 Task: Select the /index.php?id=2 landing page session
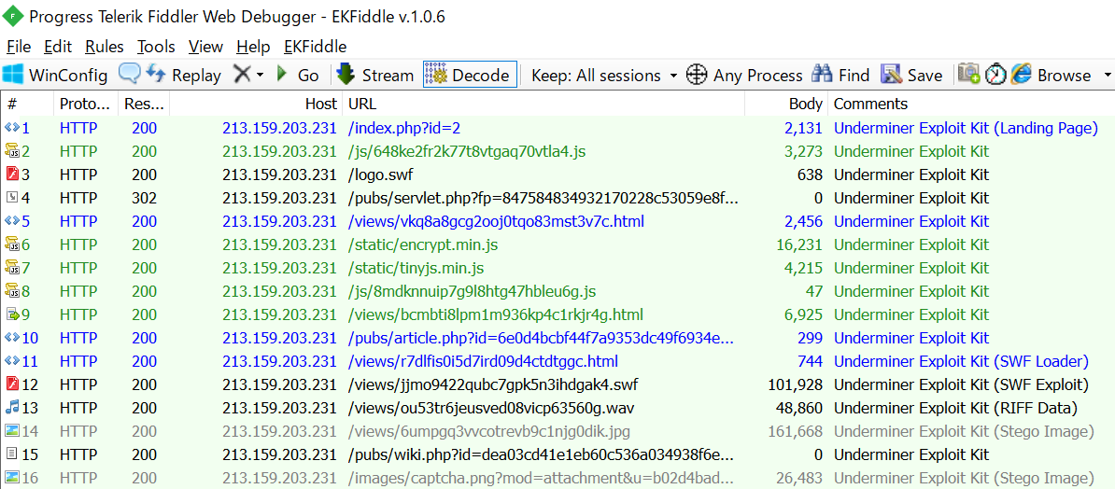404,128
